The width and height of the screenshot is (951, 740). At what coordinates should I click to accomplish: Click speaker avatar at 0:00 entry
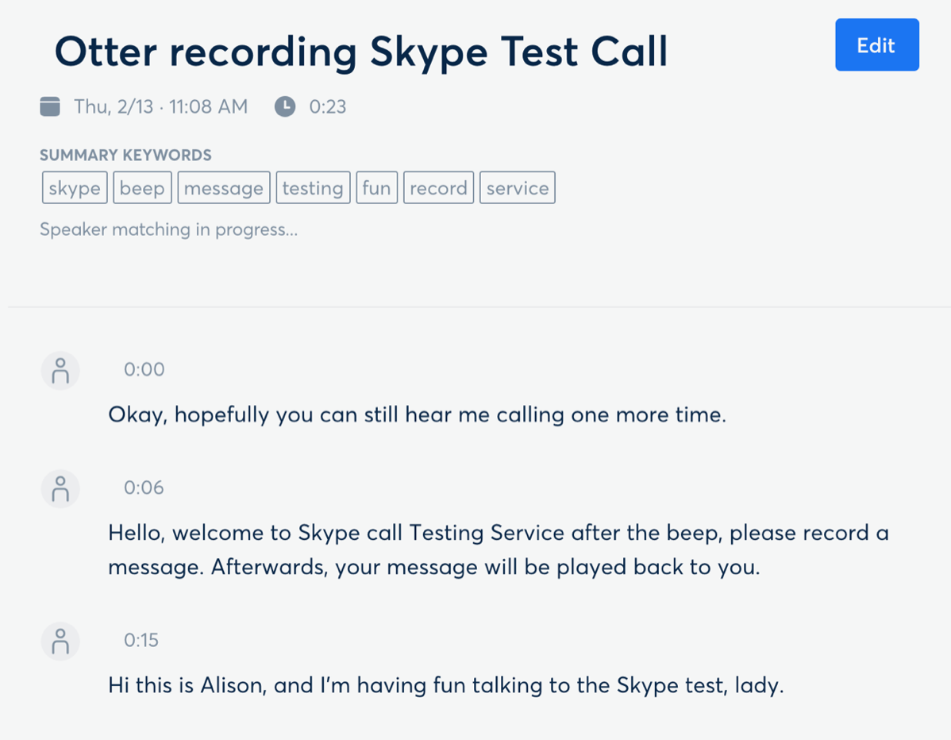(60, 371)
